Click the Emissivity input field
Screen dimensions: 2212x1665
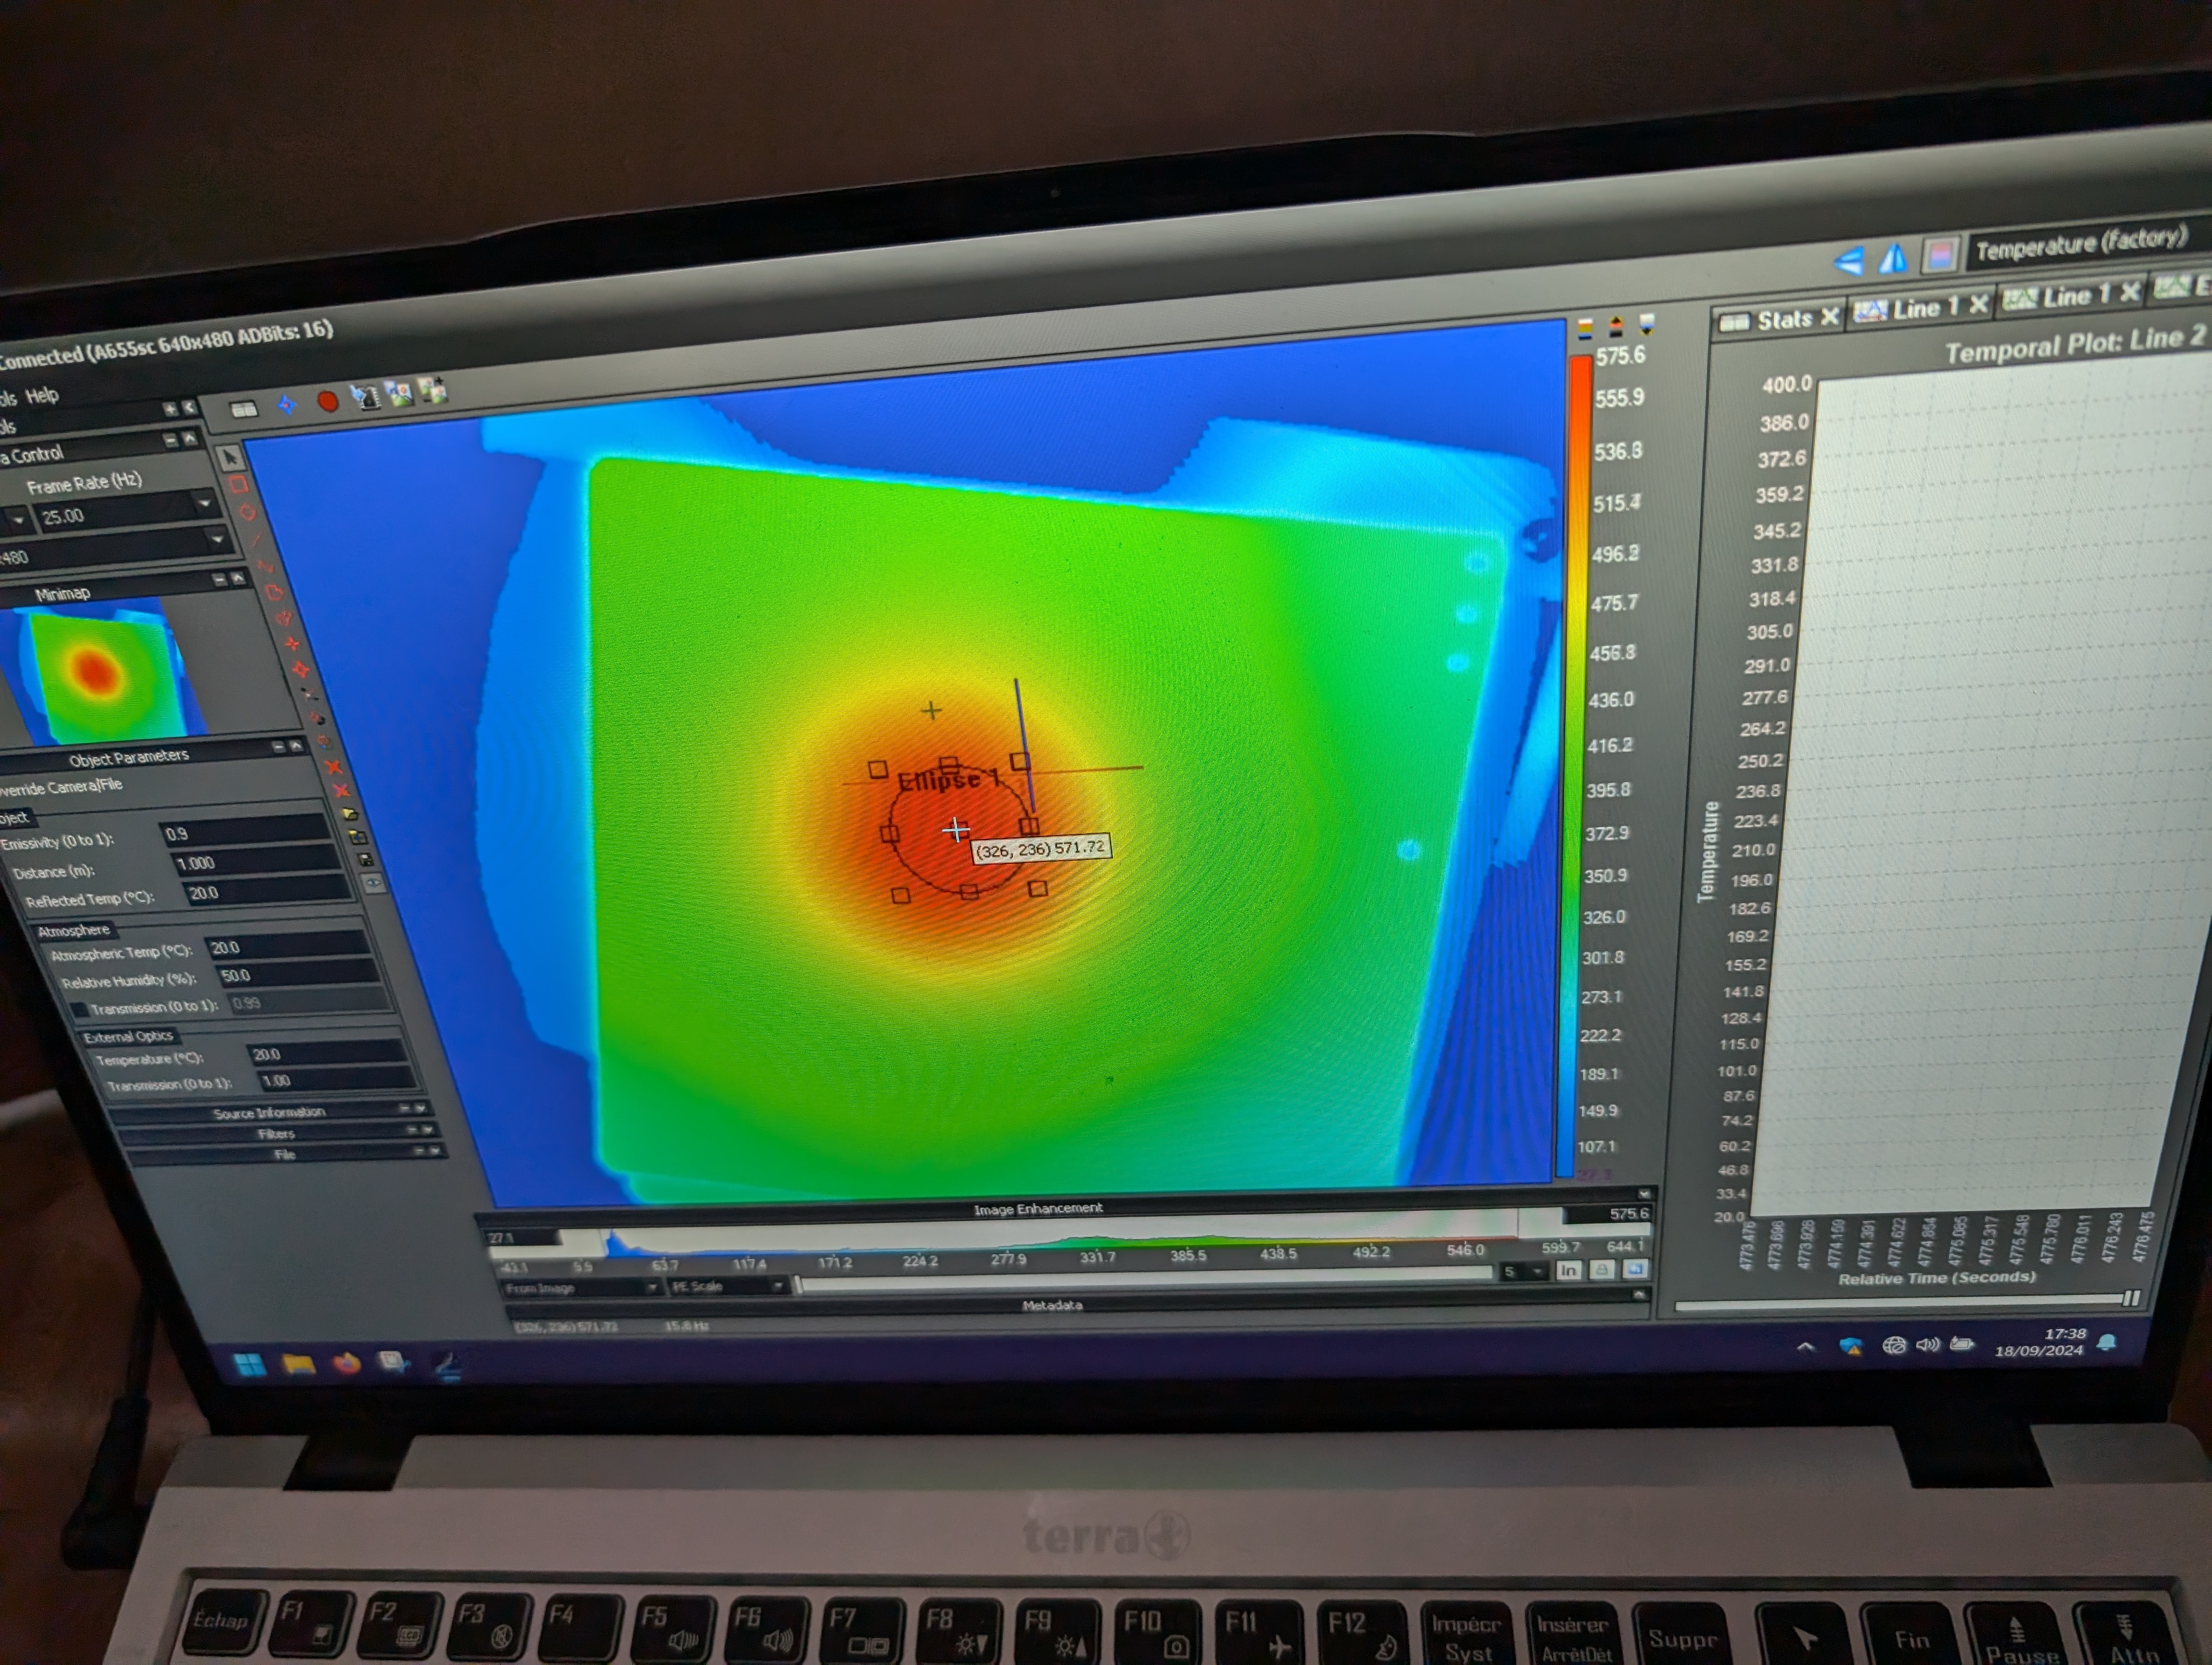(x=244, y=831)
